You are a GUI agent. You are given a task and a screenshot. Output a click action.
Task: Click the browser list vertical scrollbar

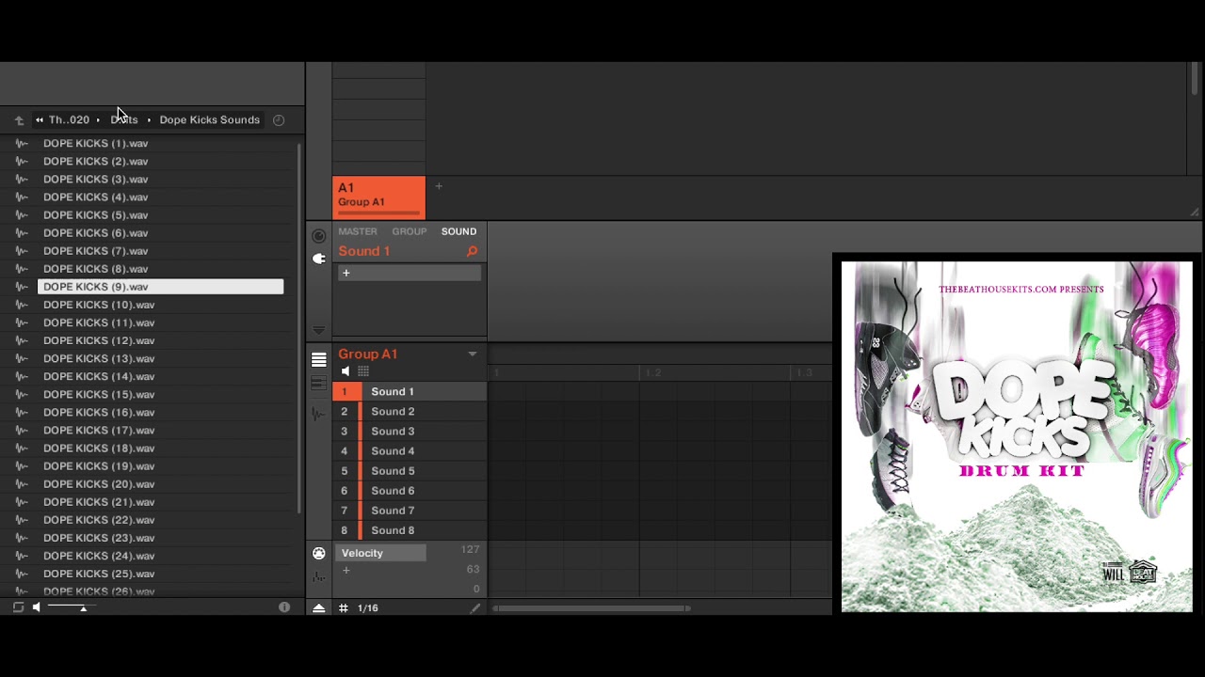pyautogui.click(x=299, y=329)
